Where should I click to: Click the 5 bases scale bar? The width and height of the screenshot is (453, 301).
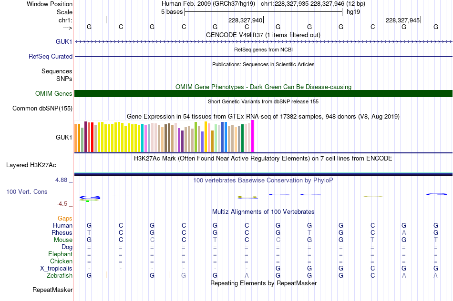[264, 12]
